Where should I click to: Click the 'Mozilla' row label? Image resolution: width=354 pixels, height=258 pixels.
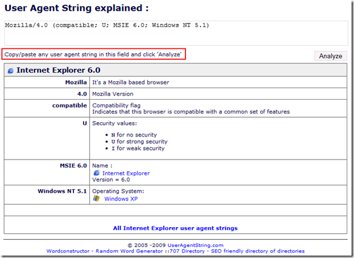76,82
